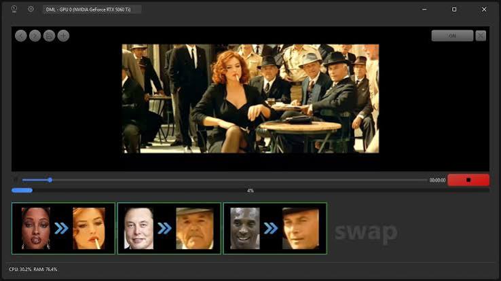Stop processing with the red stop button

pos(468,180)
